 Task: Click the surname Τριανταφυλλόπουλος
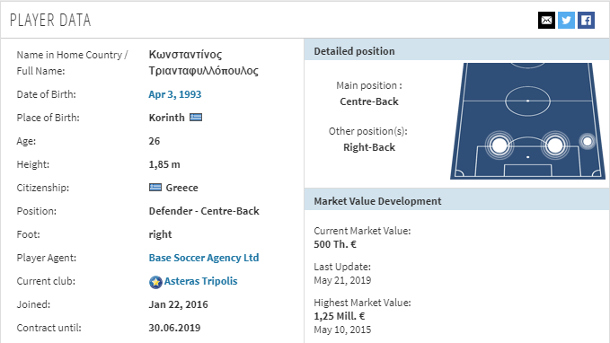pyautogui.click(x=203, y=71)
